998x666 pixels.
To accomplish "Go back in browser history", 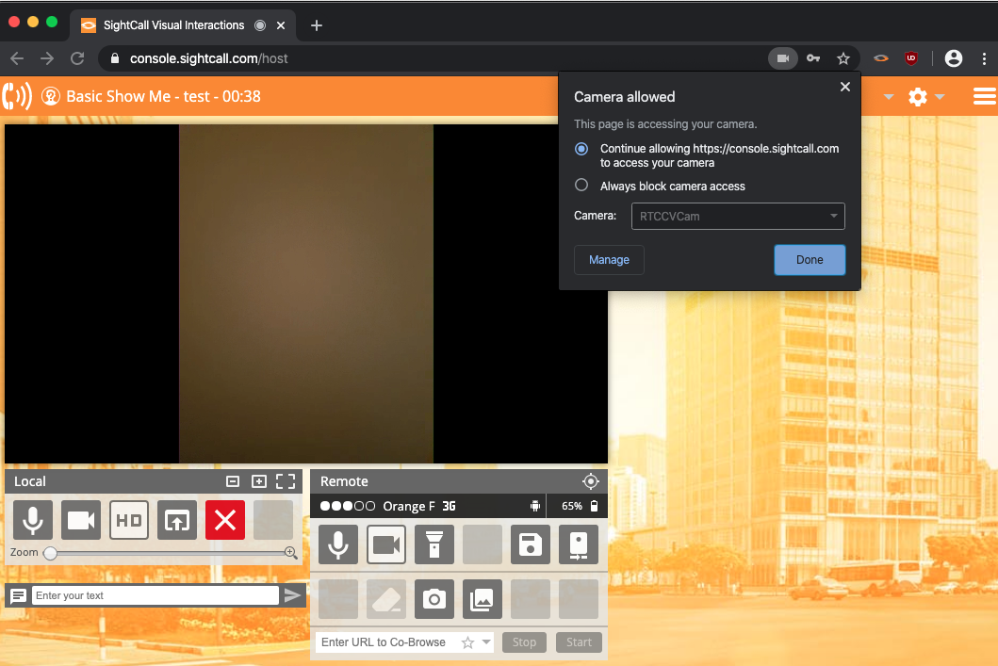I will tap(17, 58).
